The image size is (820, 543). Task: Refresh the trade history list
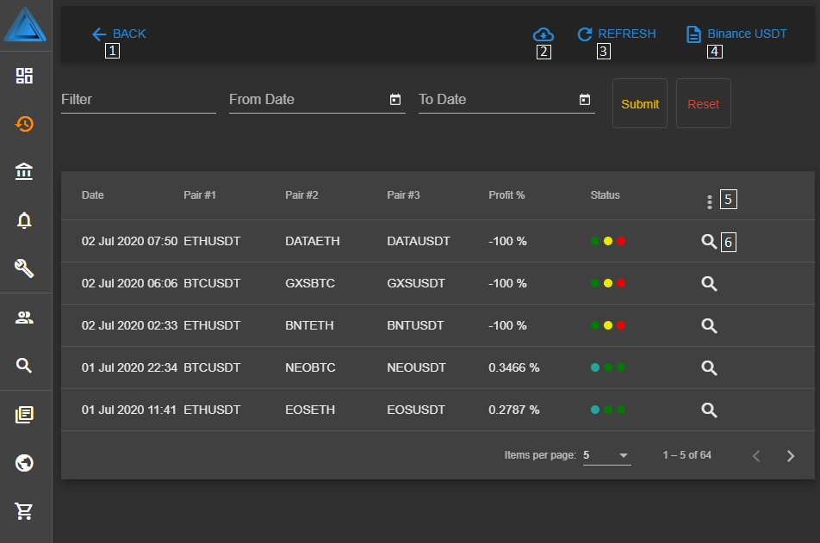pos(617,34)
